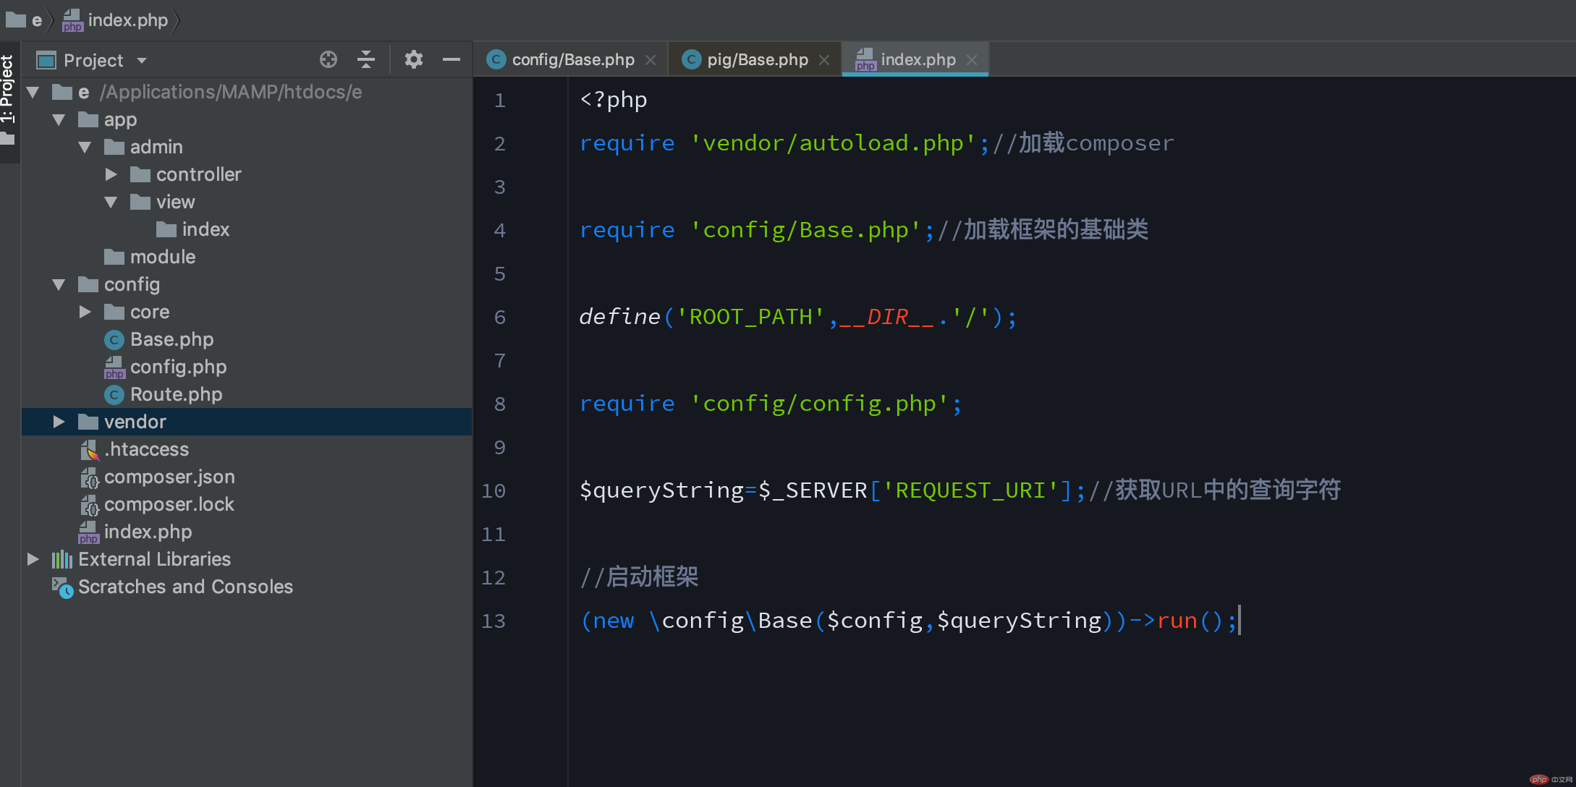Click the Base.php class icon in tree

click(114, 340)
